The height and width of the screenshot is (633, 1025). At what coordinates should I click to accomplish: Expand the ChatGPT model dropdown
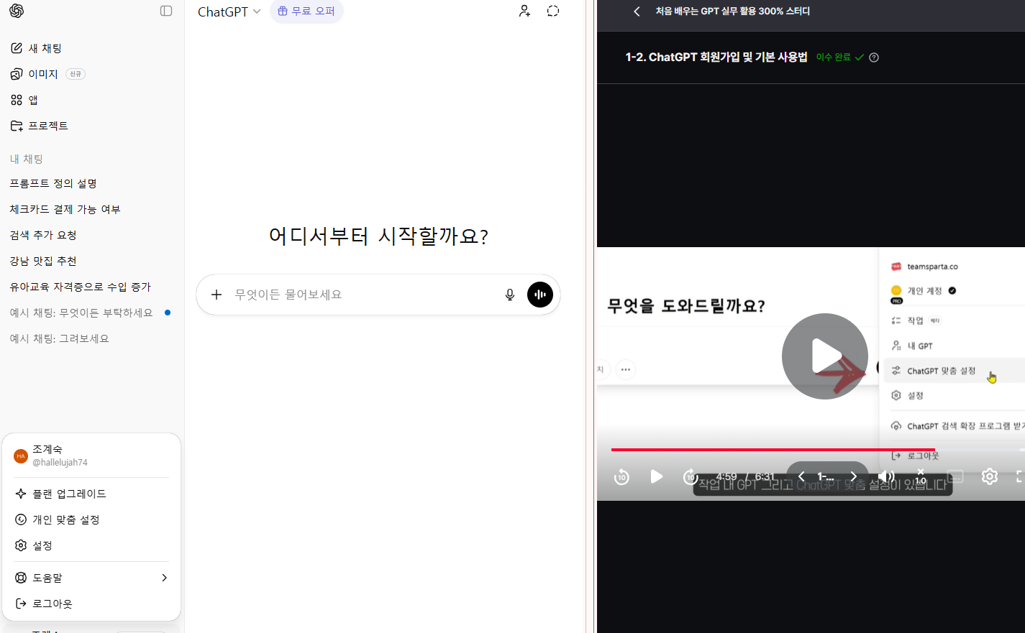(229, 11)
